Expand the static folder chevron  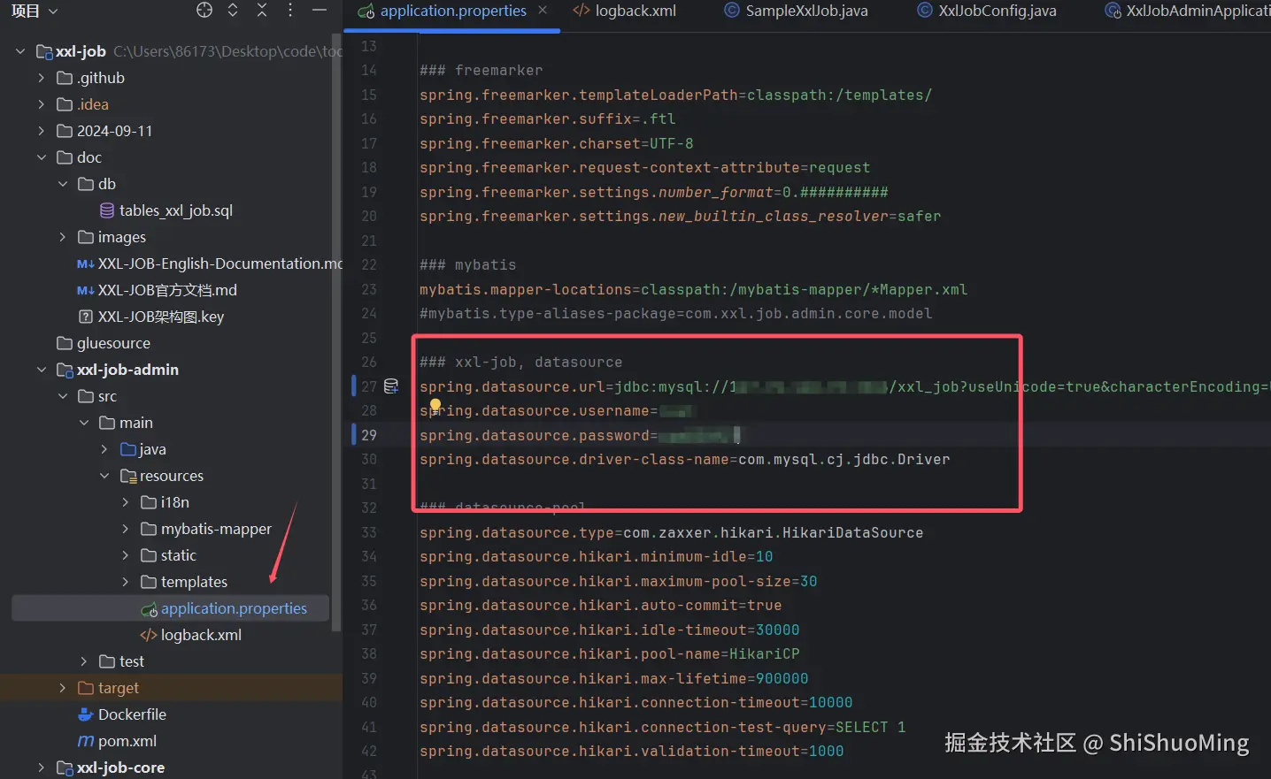(126, 555)
